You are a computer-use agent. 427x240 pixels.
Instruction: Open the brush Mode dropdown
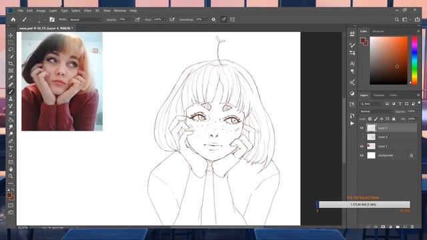click(x=86, y=20)
